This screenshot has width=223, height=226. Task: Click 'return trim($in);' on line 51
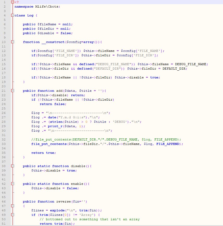point(57,224)
